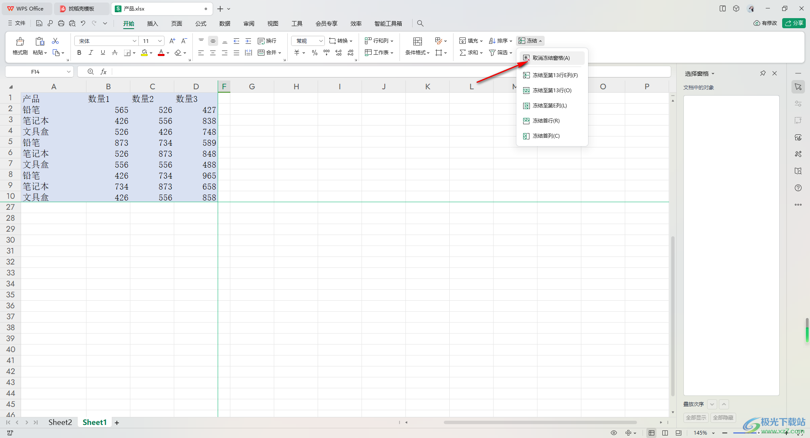Click the selection arrow icon in right sidebar
The image size is (810, 438).
[x=798, y=87]
